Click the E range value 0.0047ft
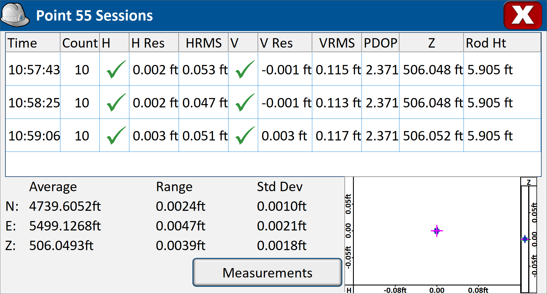 (x=181, y=226)
